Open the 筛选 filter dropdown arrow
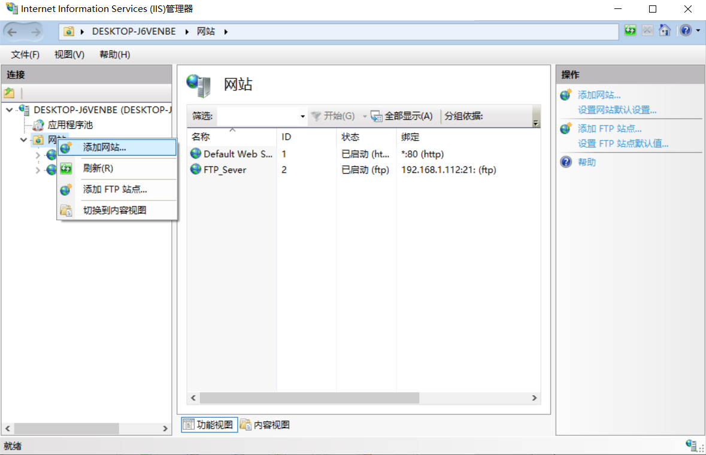Image resolution: width=706 pixels, height=455 pixels. click(x=302, y=117)
